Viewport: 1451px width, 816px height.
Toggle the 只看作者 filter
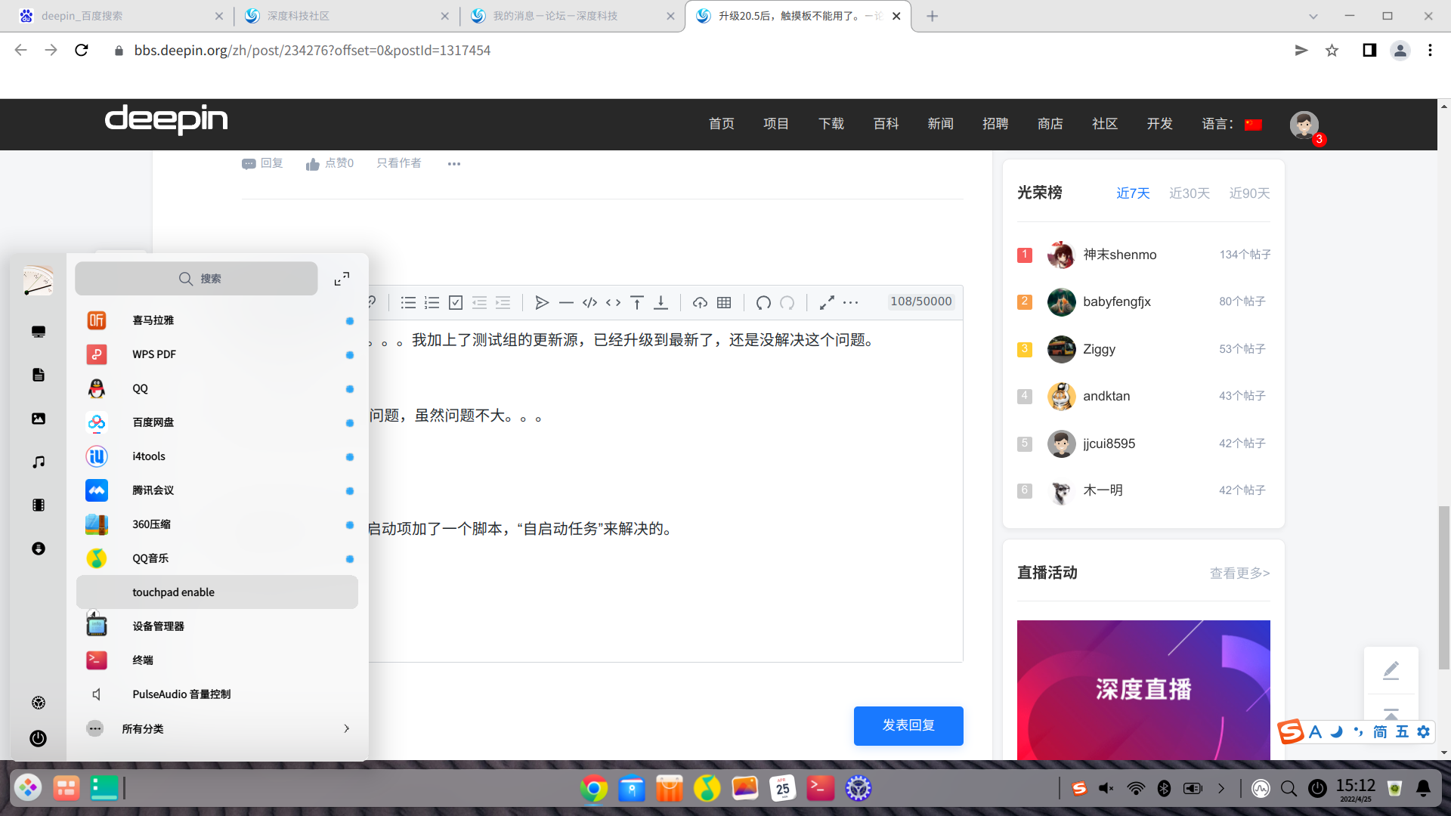(399, 163)
